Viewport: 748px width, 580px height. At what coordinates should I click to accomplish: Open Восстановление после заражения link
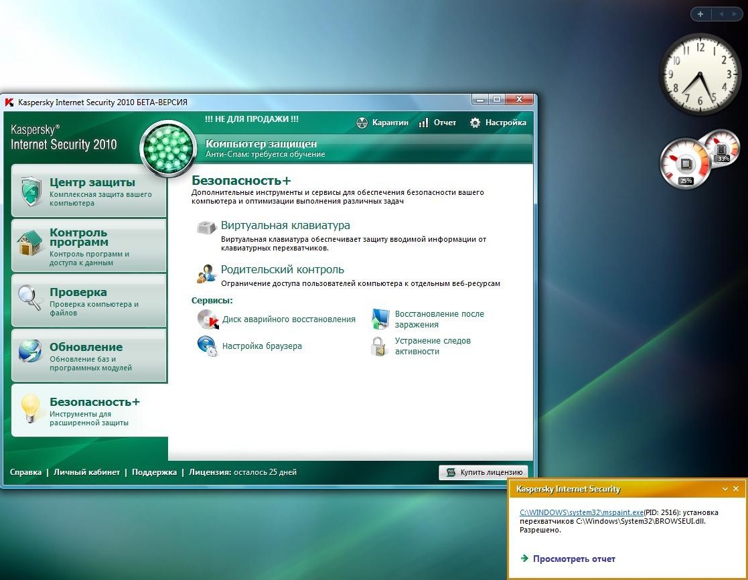pyautogui.click(x=439, y=319)
